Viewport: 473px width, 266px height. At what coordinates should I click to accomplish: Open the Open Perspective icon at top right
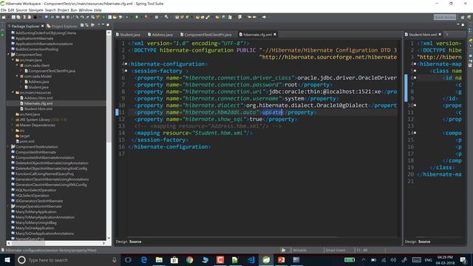pyautogui.click(x=463, y=17)
